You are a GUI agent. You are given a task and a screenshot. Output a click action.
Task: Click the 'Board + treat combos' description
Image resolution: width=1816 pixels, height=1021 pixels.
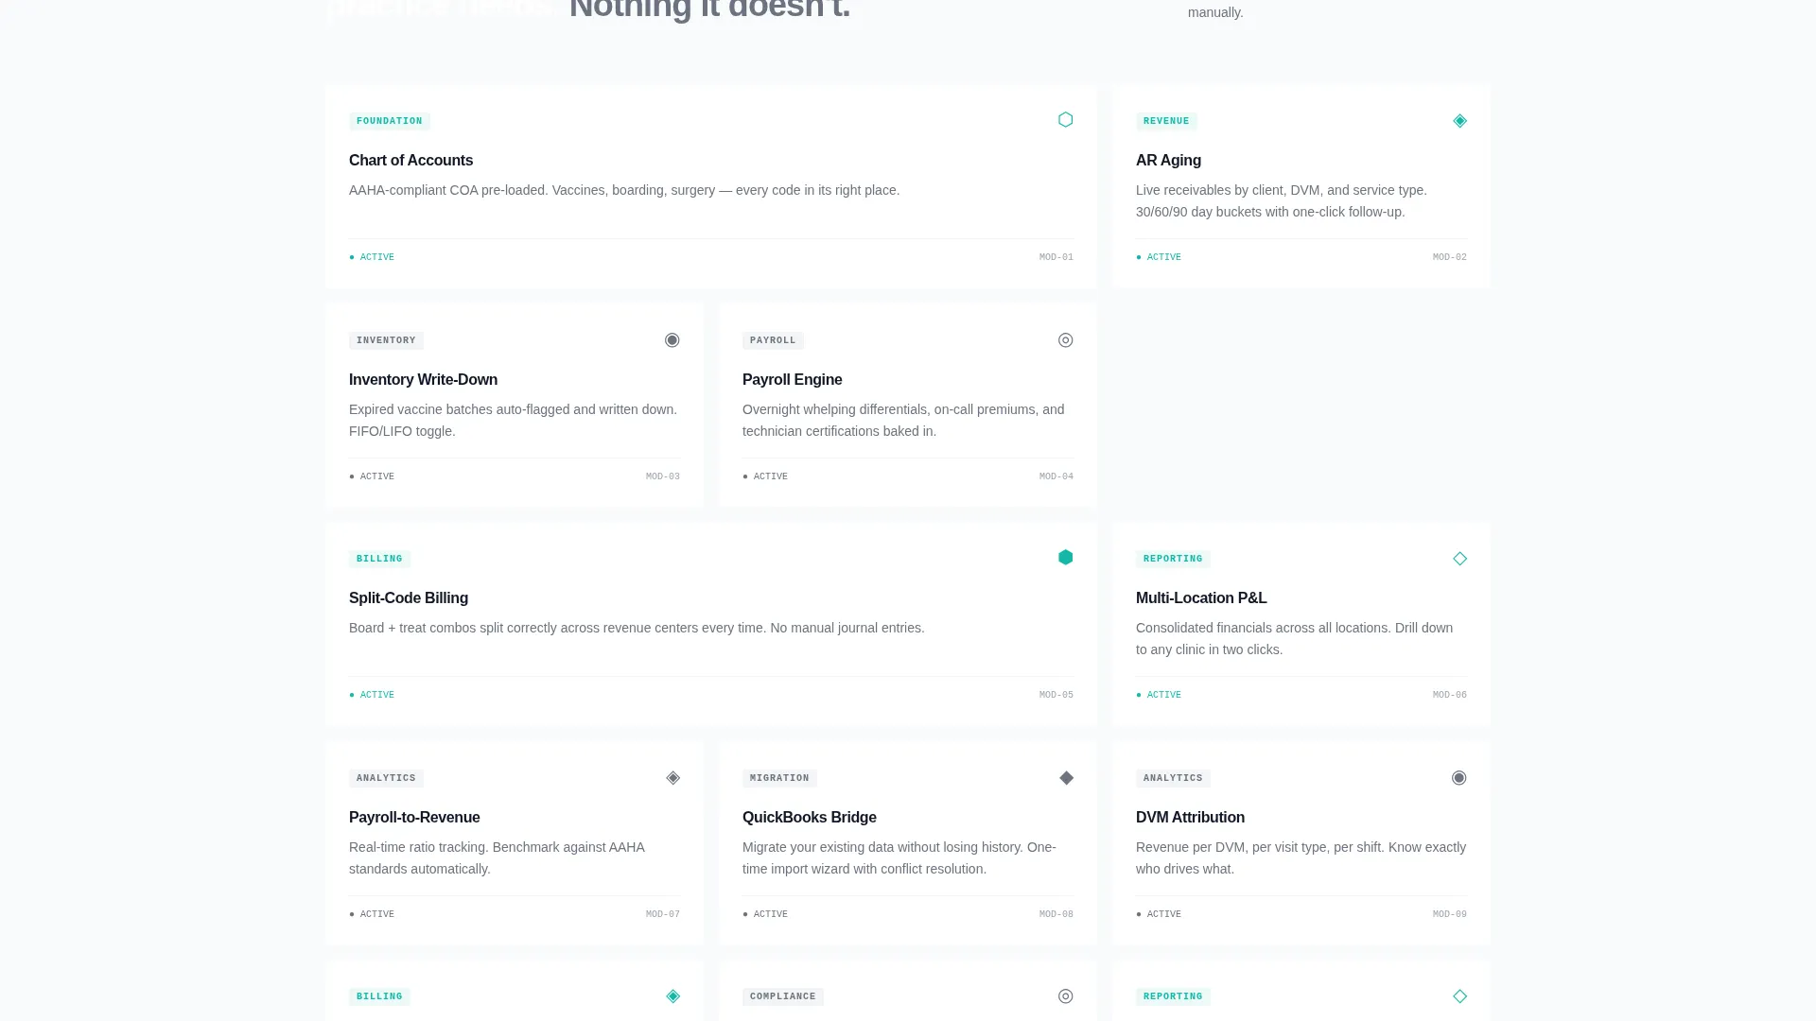tap(637, 628)
